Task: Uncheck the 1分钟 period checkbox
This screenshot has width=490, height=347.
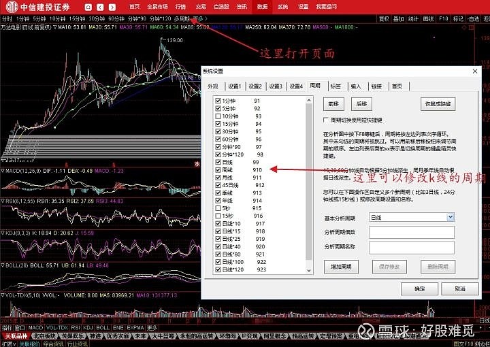Action: [218, 101]
